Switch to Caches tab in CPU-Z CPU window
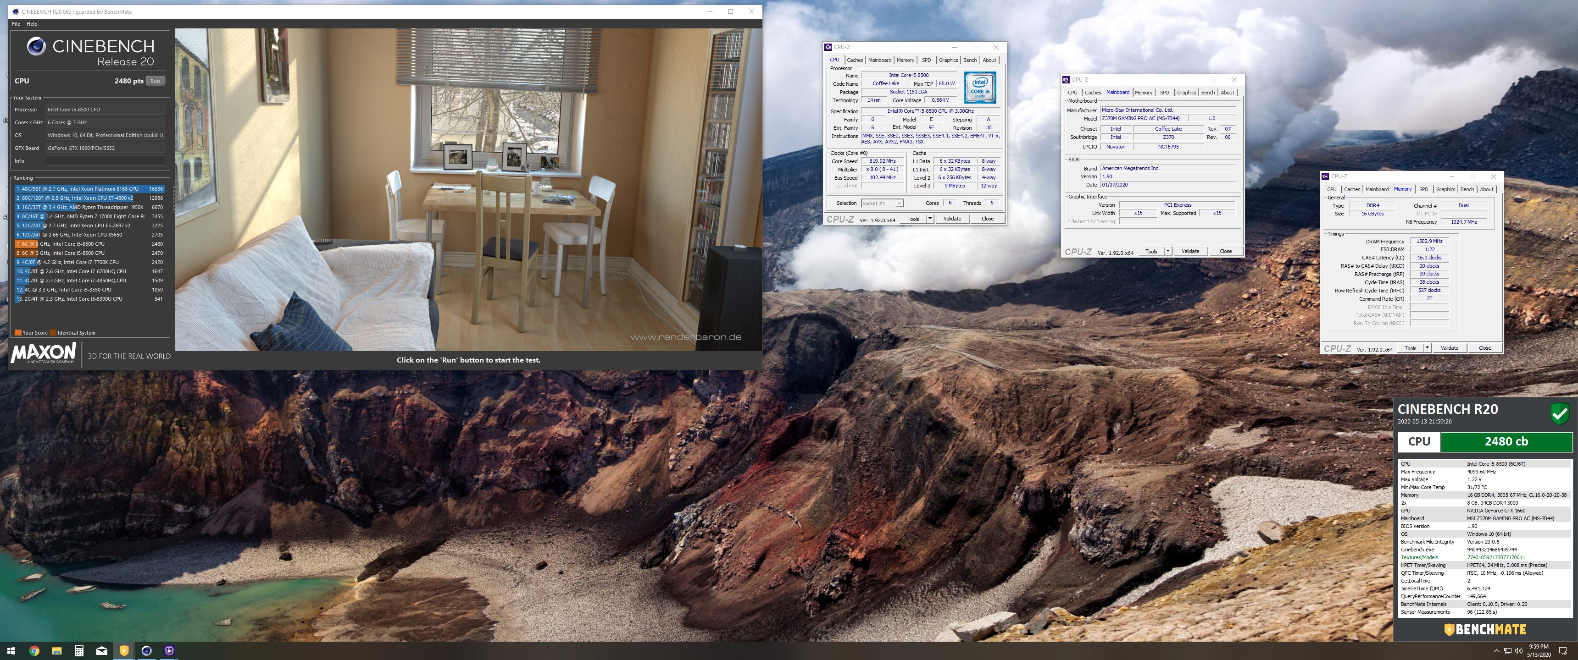 tap(855, 60)
